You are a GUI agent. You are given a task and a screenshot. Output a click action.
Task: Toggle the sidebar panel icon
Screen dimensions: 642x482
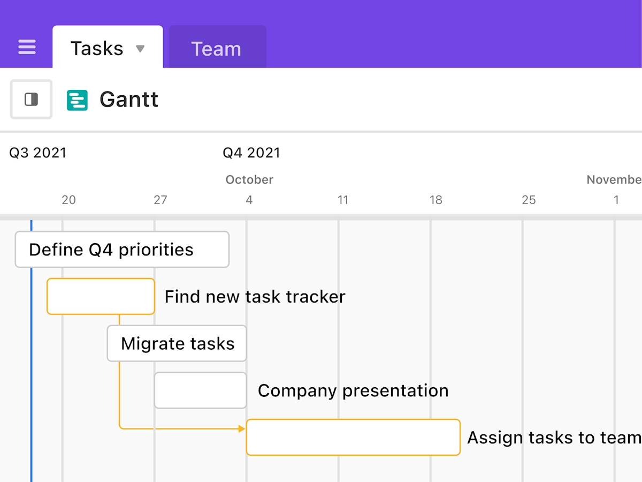point(30,99)
